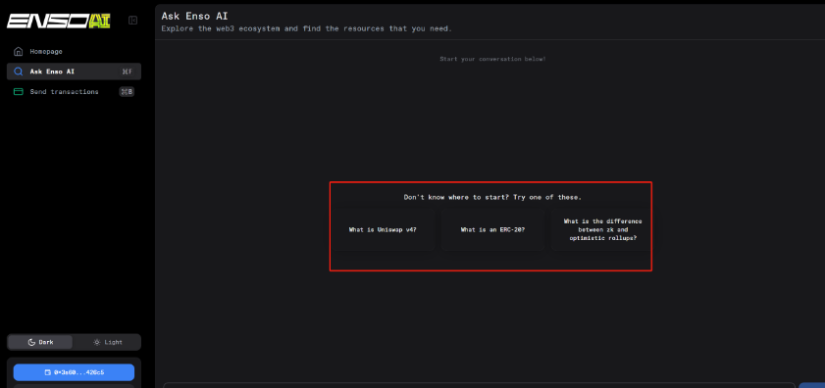
Task: Choose the 'What is an ERC-20?' suggestion
Action: pyautogui.click(x=492, y=229)
